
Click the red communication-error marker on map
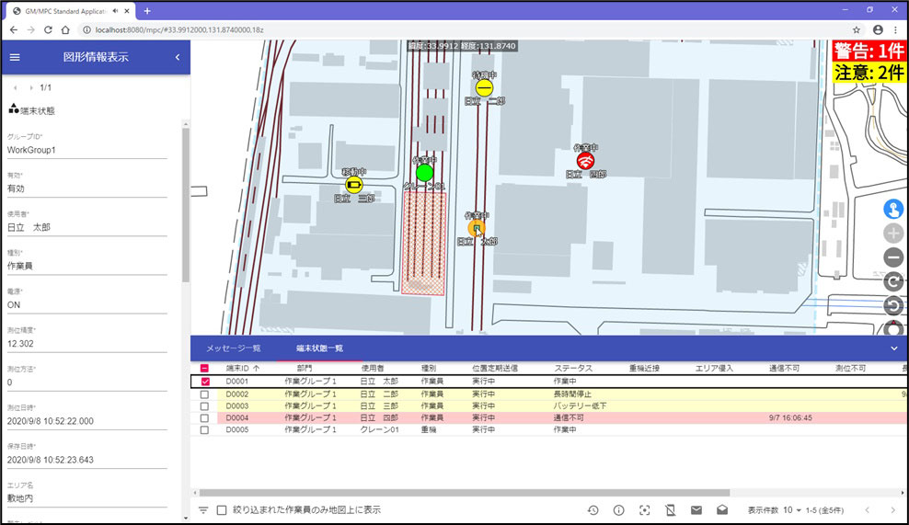click(585, 161)
